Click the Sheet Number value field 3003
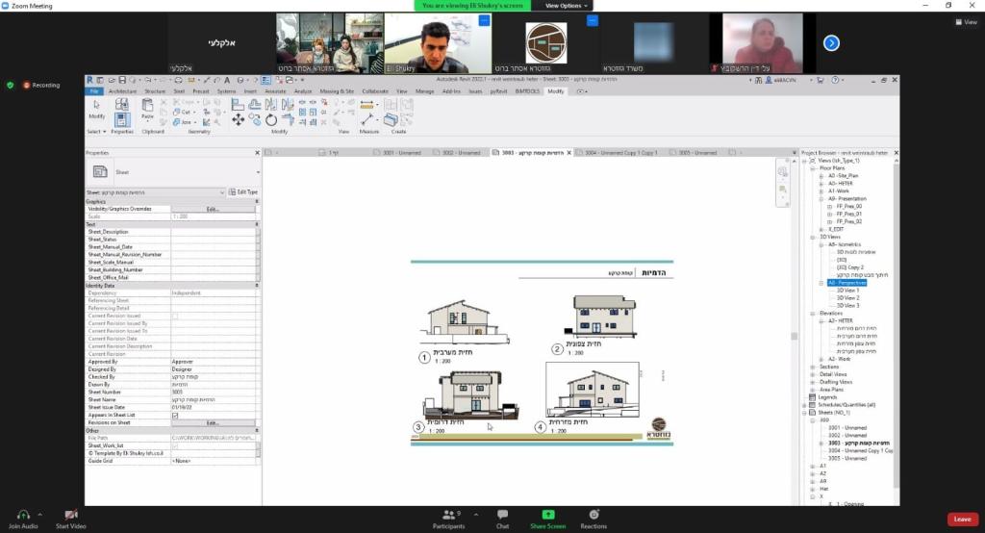Viewport: 985px width, 533px height. (213, 393)
